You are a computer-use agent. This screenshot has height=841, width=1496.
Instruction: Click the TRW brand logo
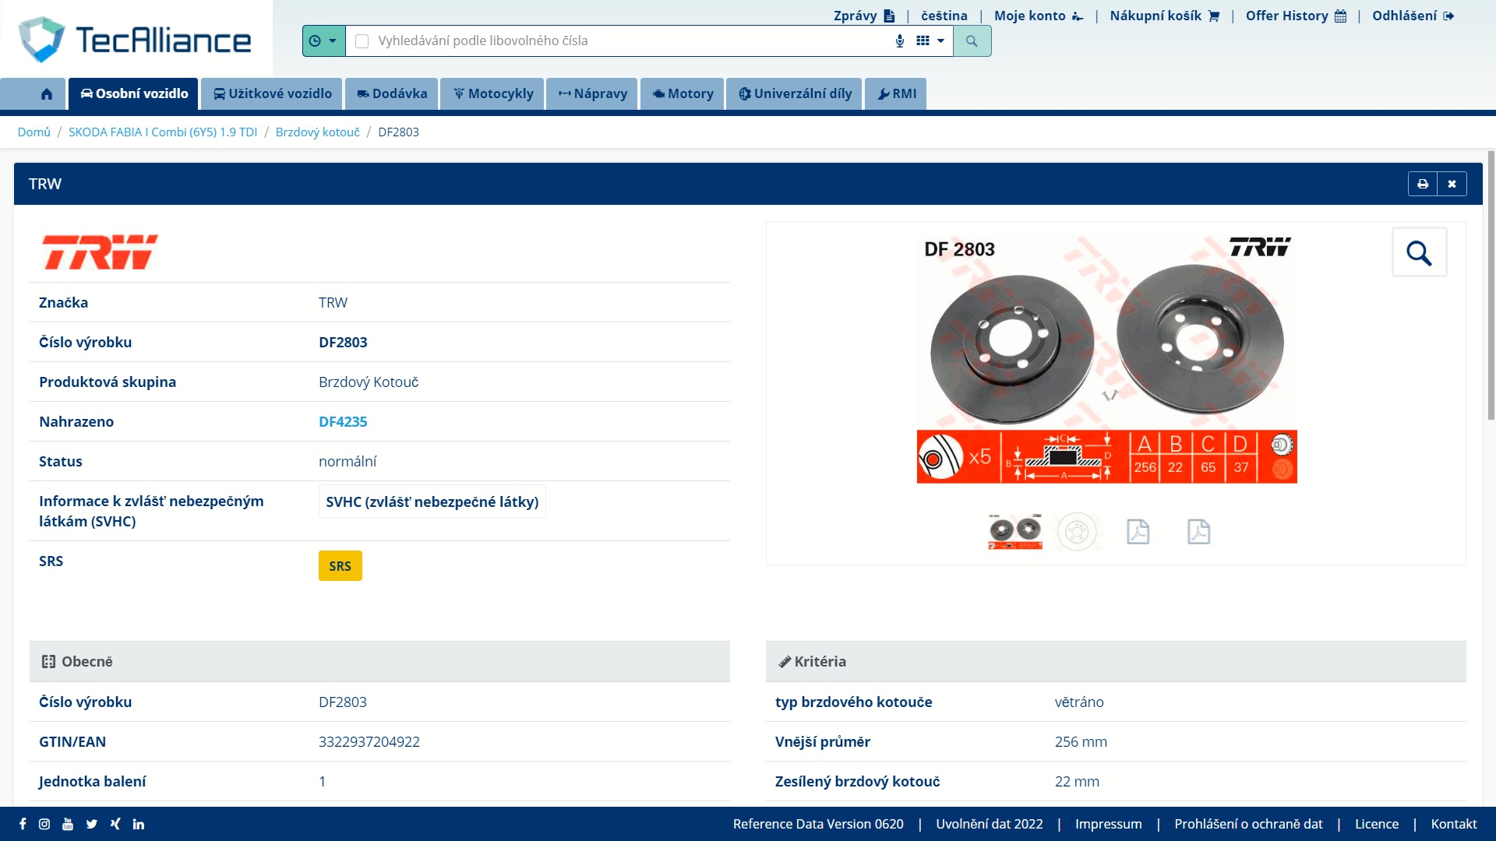tap(100, 252)
